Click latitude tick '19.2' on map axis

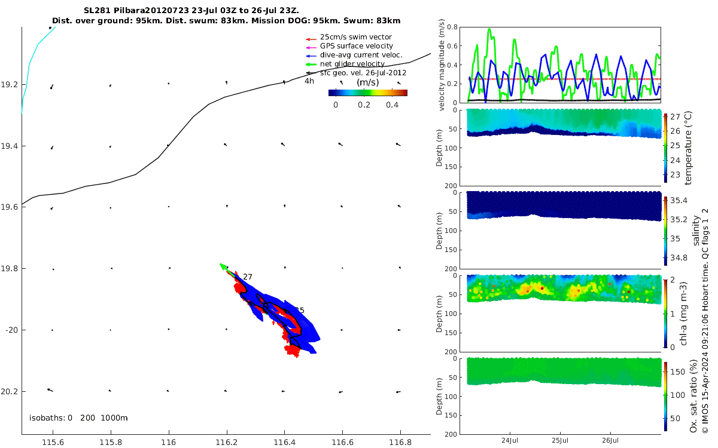point(8,84)
